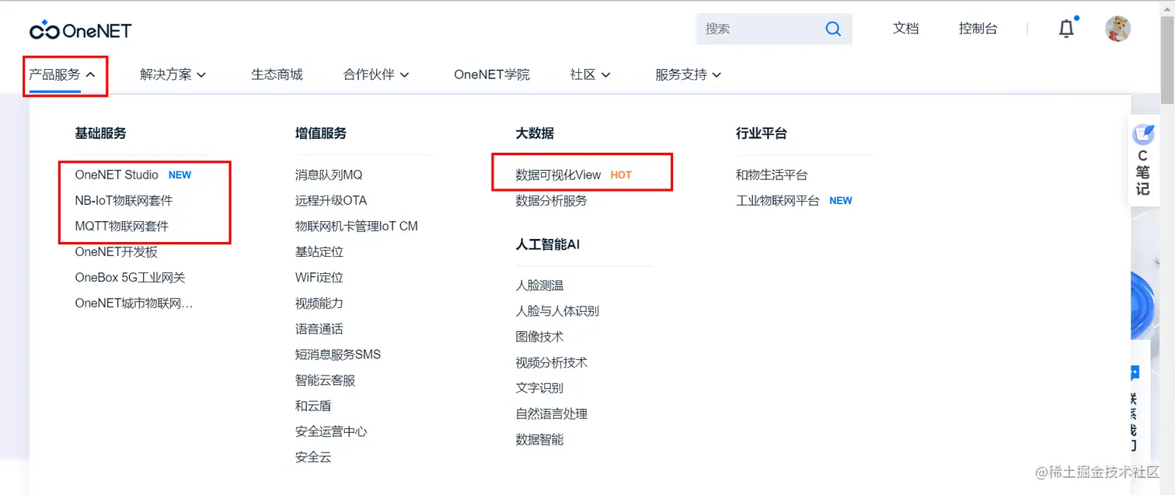
Task: Click the 大数据 heading
Action: point(535,133)
